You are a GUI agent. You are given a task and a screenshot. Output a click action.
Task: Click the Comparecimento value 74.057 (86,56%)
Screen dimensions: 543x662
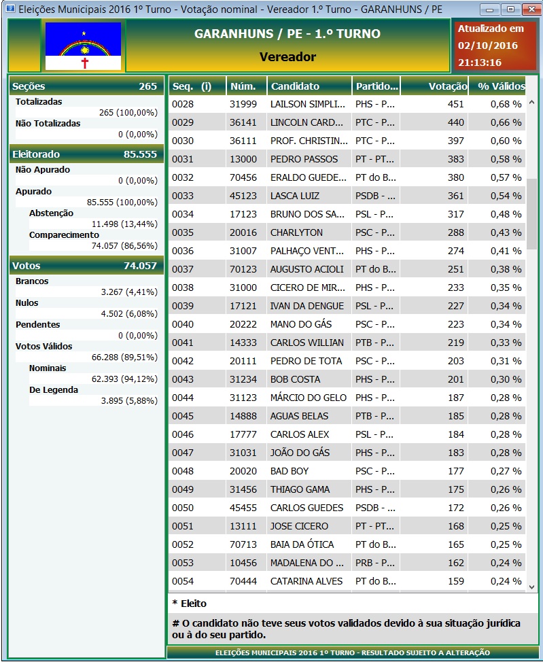click(124, 246)
